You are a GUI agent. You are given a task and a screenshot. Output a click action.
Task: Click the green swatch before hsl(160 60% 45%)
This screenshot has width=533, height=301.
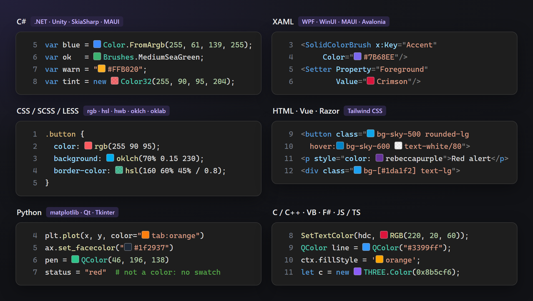(119, 170)
